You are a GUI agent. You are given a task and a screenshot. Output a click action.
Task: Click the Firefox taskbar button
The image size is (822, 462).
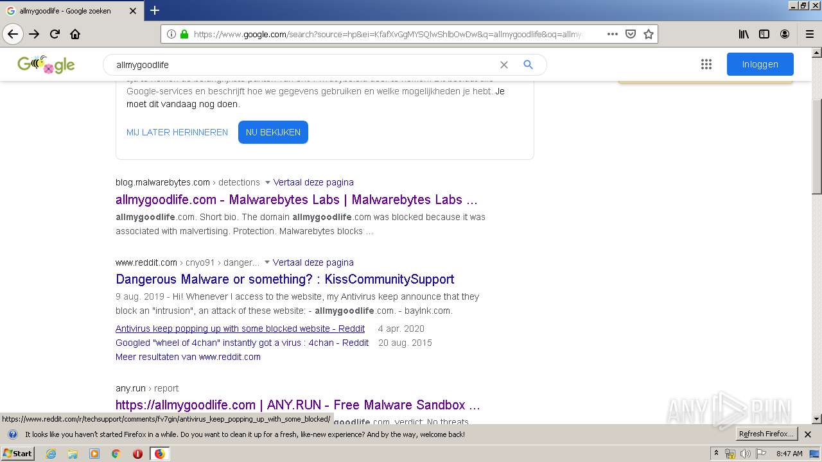coord(159,454)
